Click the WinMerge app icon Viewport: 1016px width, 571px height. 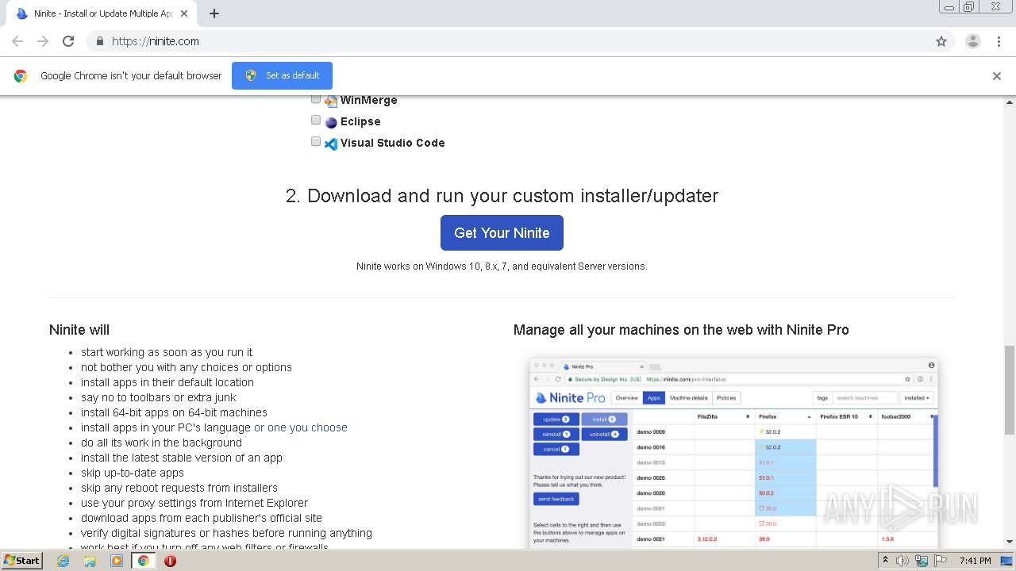331,101
